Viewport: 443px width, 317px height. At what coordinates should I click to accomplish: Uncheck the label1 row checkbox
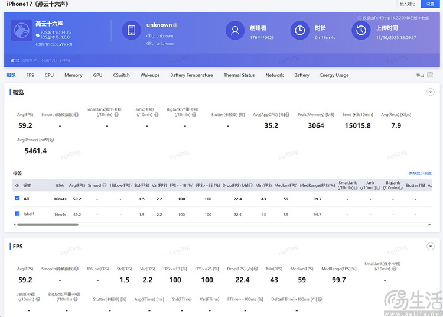17,214
